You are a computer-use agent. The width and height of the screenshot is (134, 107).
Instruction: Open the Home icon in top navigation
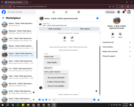[54, 12]
